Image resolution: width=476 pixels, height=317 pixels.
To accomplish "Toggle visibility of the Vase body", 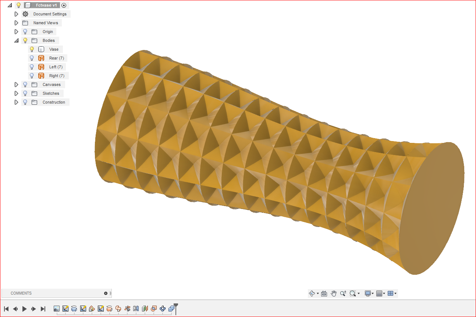I will (32, 49).
